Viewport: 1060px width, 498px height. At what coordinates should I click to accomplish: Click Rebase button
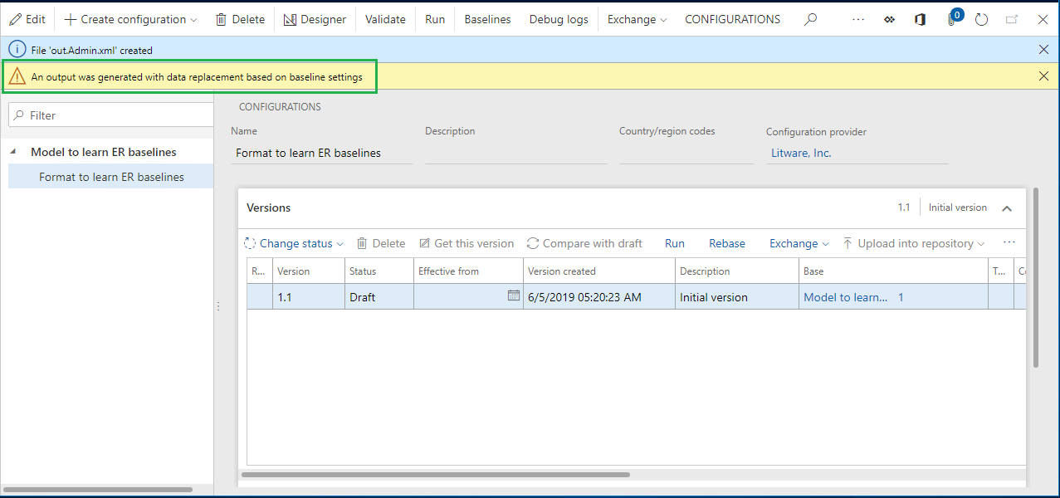(727, 243)
